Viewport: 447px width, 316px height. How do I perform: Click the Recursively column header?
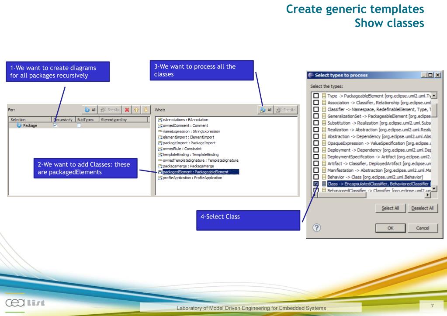[63, 119]
